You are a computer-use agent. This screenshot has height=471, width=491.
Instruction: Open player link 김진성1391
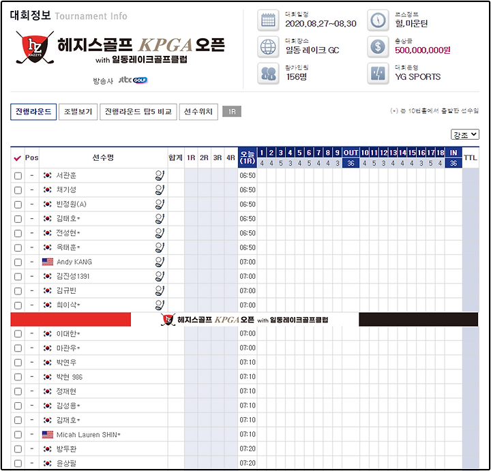pos(73,276)
